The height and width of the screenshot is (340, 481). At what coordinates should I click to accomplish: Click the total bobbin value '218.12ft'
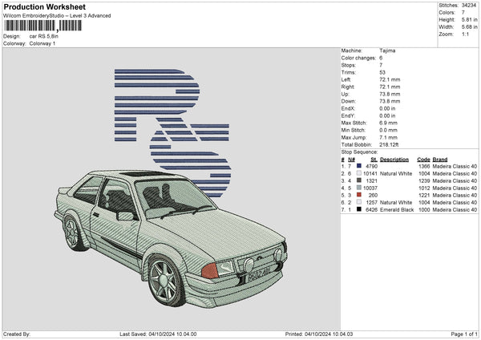coord(389,144)
